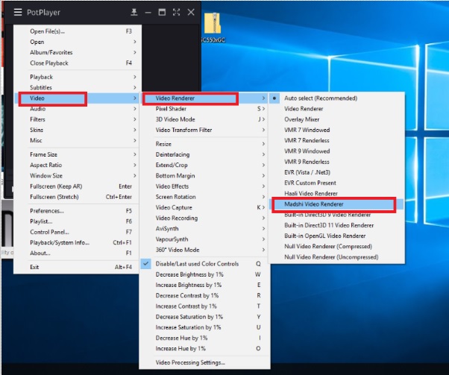Image resolution: width=449 pixels, height=375 pixels.
Task: Choose Fullscreen (Keep AR)
Action: point(78,186)
